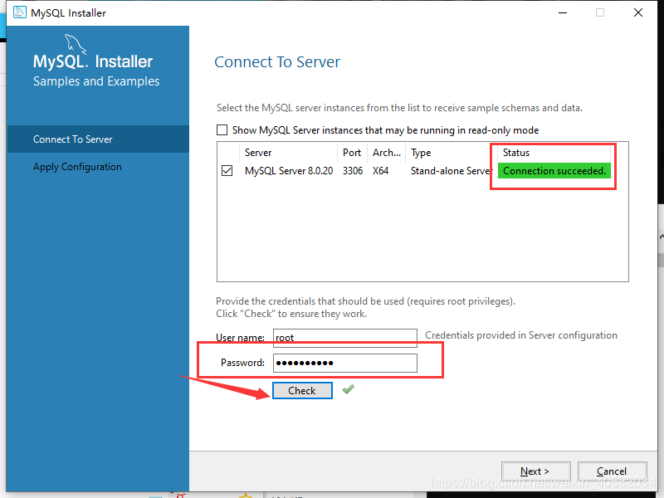This screenshot has height=498, width=664.
Task: Click the MySQL Installer title bar icon
Action: (19, 12)
